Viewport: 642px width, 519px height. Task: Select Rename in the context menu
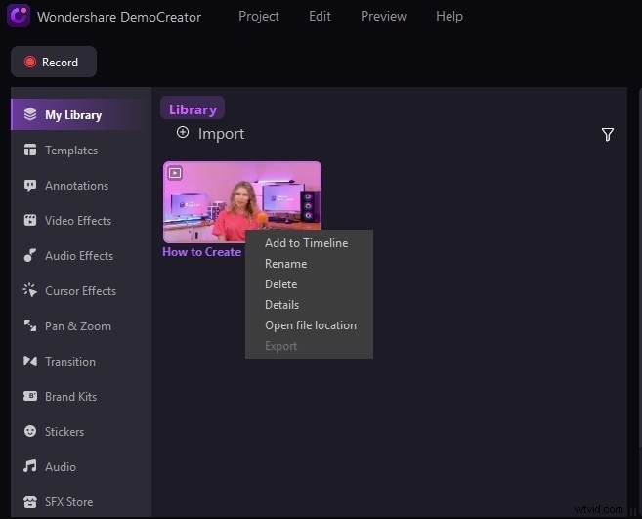click(x=309, y=263)
